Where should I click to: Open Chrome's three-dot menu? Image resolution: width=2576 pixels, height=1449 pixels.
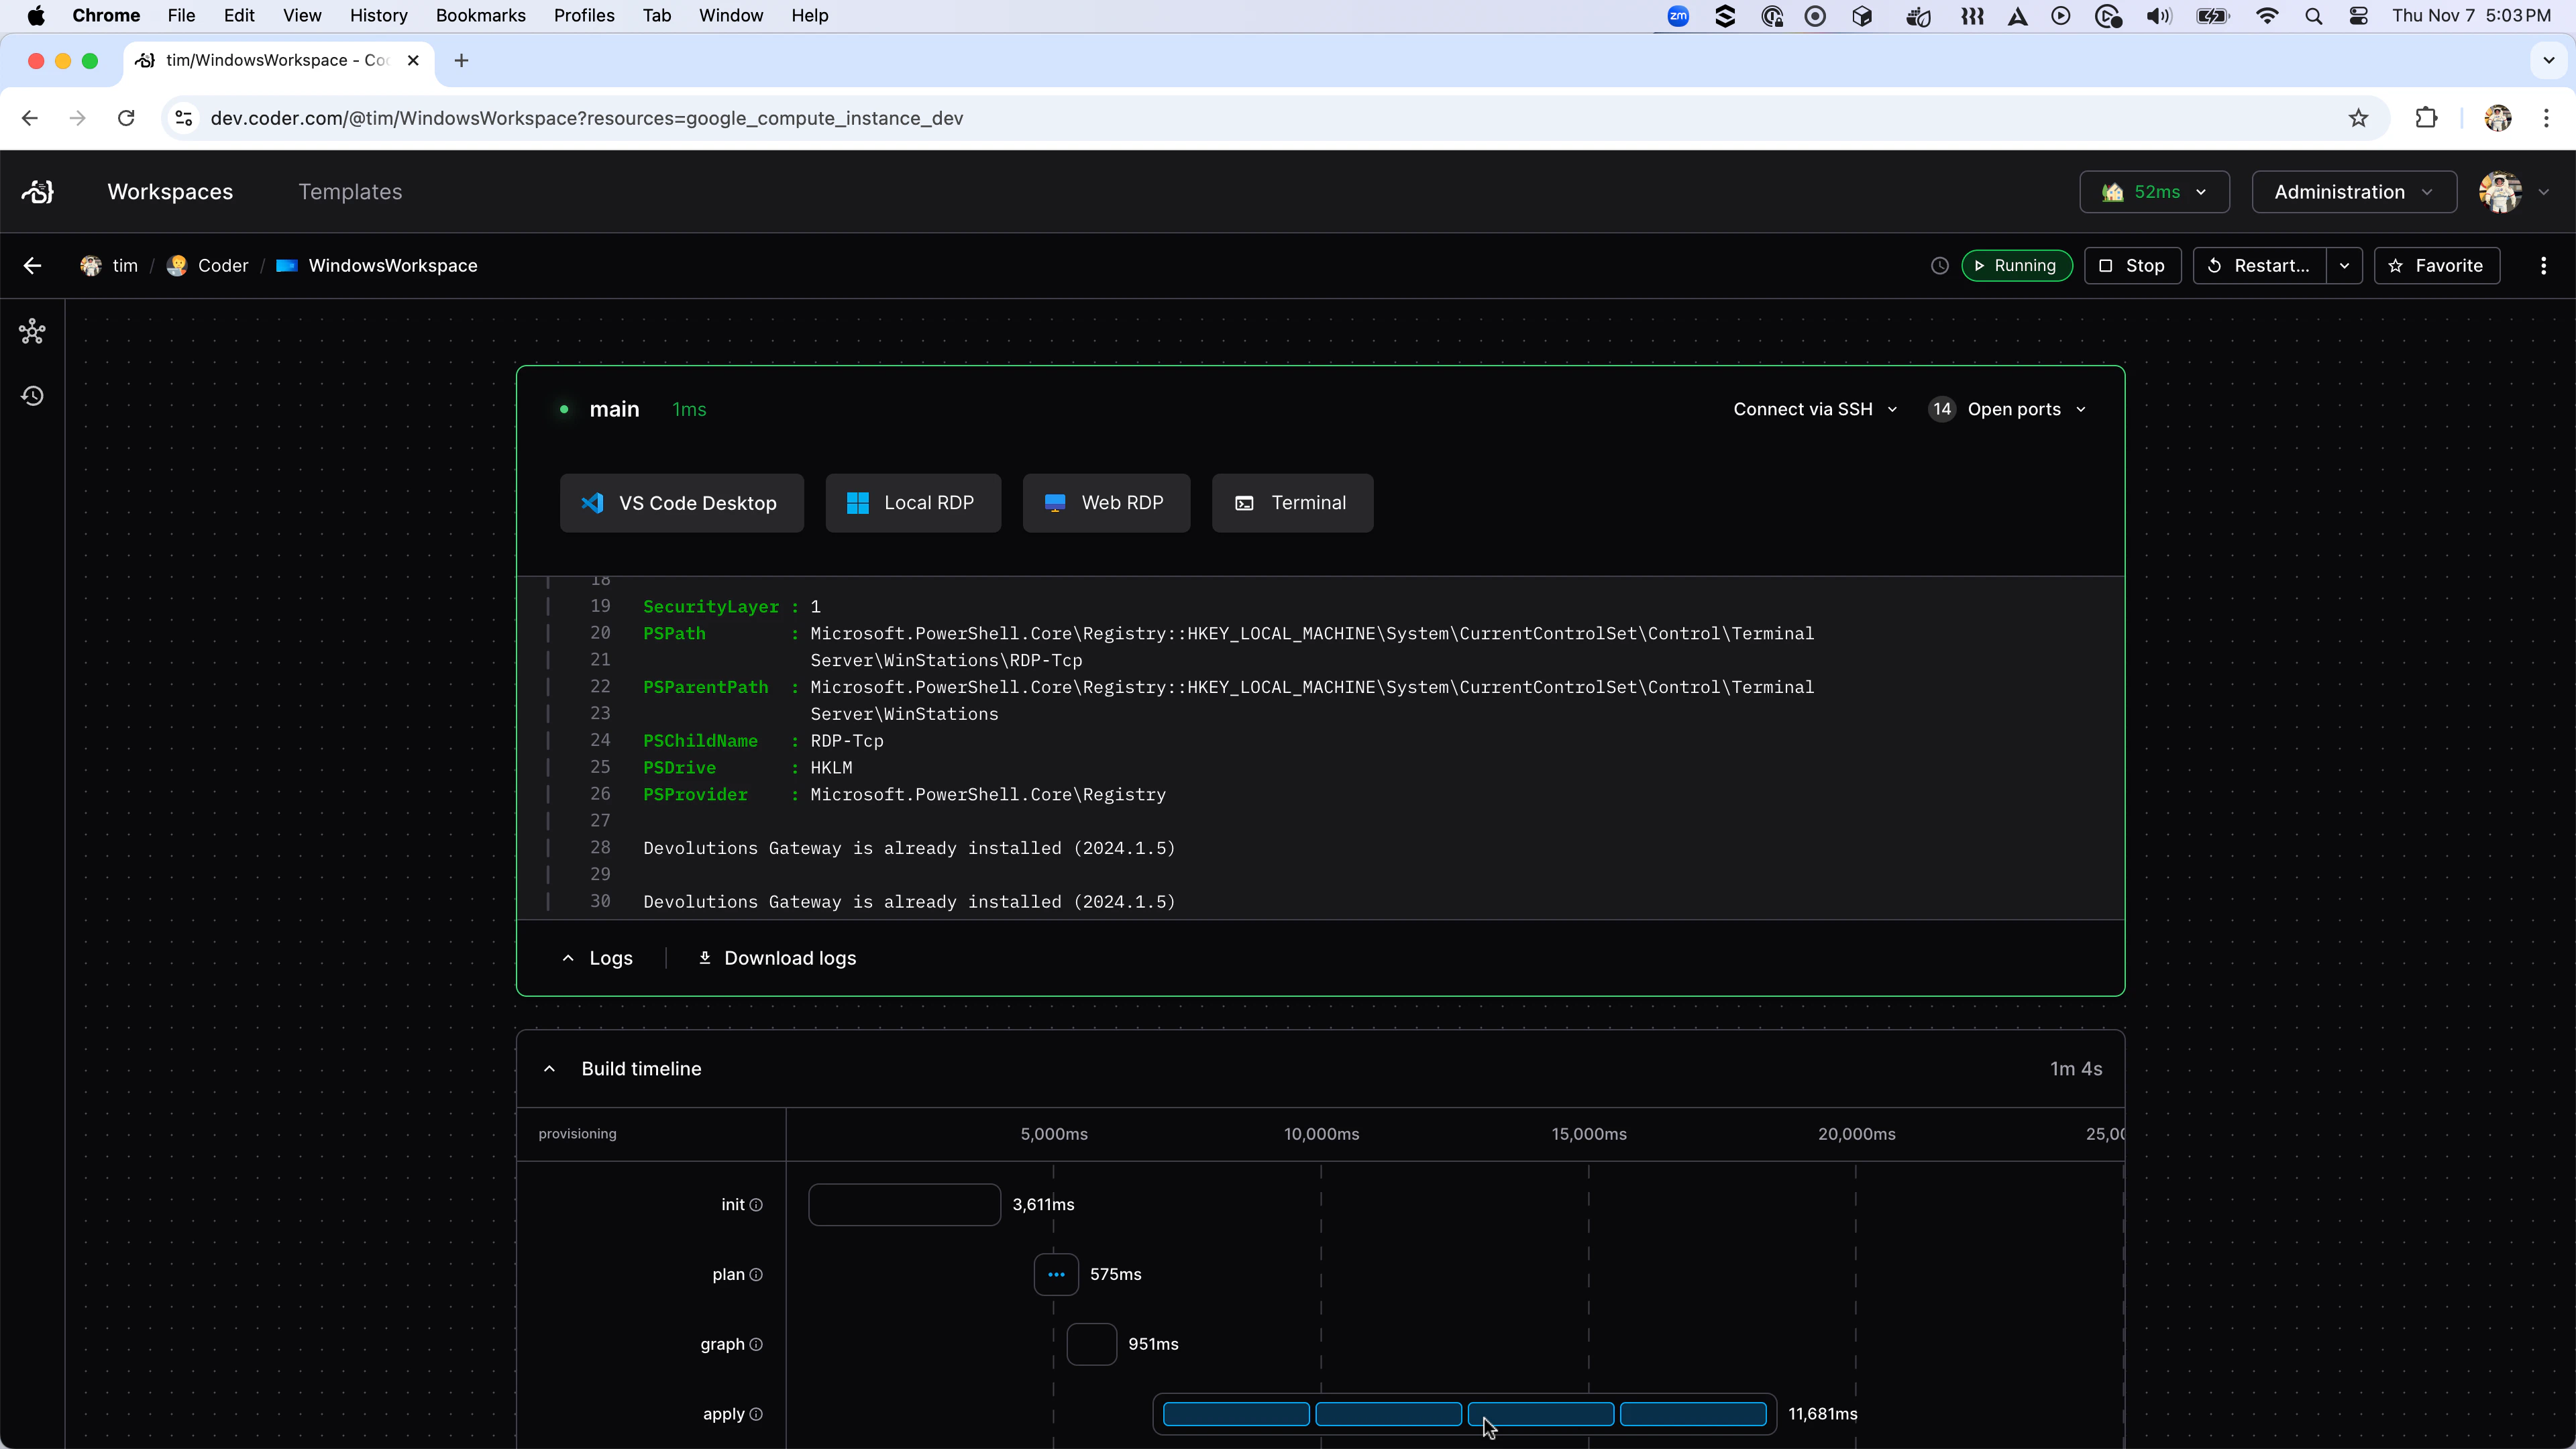point(2546,118)
